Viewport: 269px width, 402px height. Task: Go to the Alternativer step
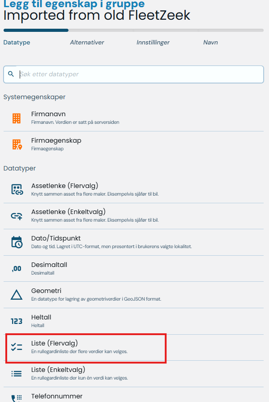pyautogui.click(x=87, y=43)
